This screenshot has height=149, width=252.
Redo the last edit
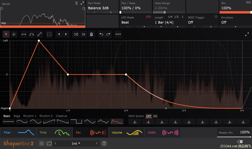tap(108, 34)
